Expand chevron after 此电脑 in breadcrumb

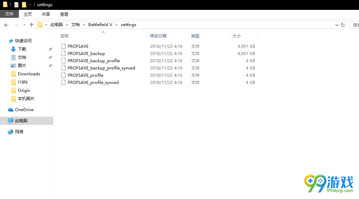coord(67,25)
